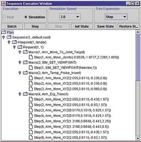The image size is (141, 142).
Task: Click document icon of Dig Trench Step(5
Action: pyautogui.click(x=31, y=121)
